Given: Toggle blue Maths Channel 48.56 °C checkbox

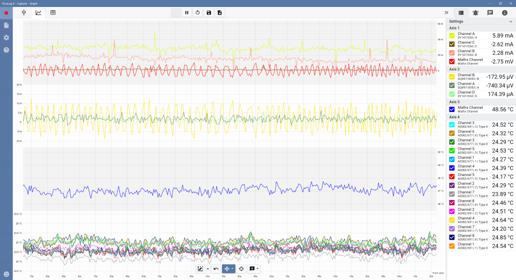Looking at the screenshot, I should (x=452, y=109).
